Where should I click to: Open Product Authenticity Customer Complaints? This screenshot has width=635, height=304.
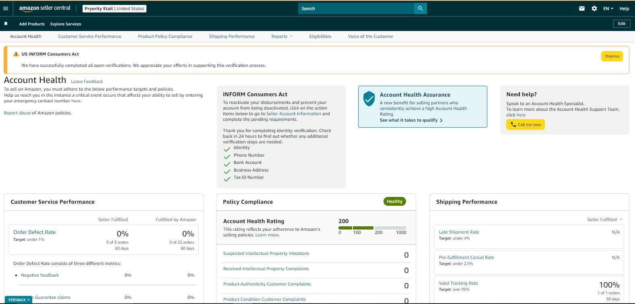click(x=267, y=284)
